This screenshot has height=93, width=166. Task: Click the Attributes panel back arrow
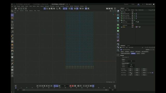point(142,48)
